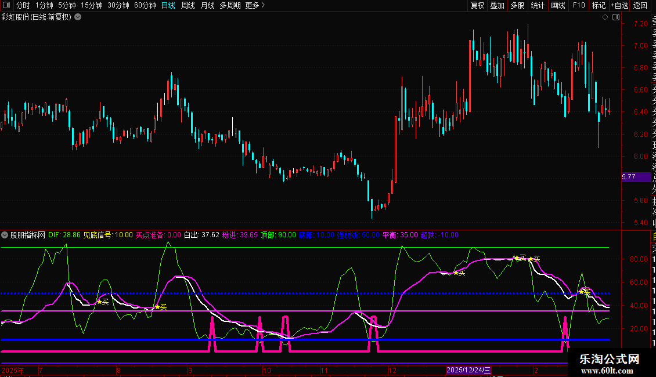Click the 复权 adjustment button
The width and height of the screenshot is (656, 377).
point(477,5)
